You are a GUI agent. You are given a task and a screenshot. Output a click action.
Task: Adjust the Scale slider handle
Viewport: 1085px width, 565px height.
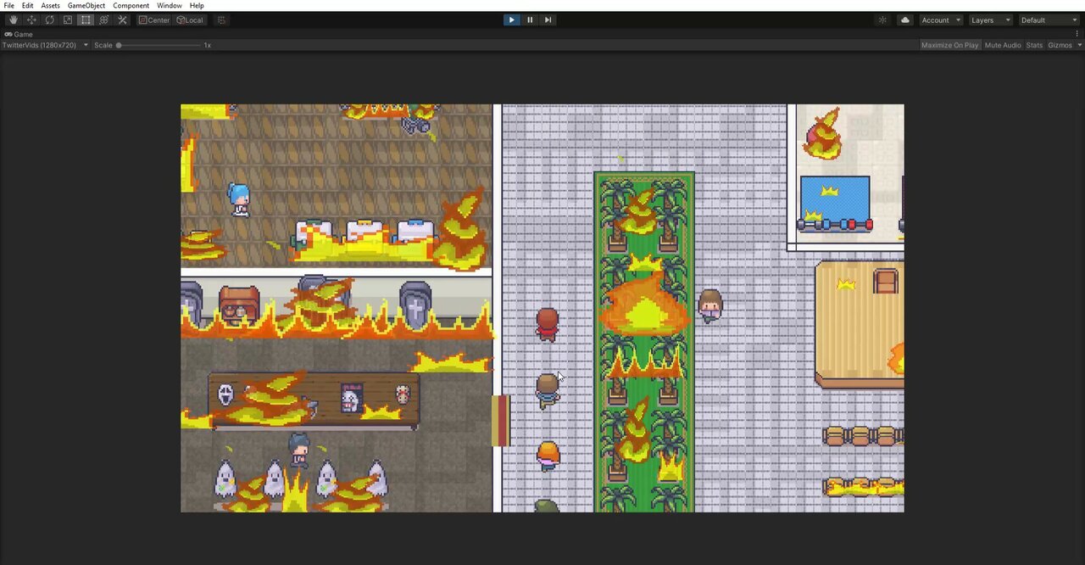click(x=119, y=45)
